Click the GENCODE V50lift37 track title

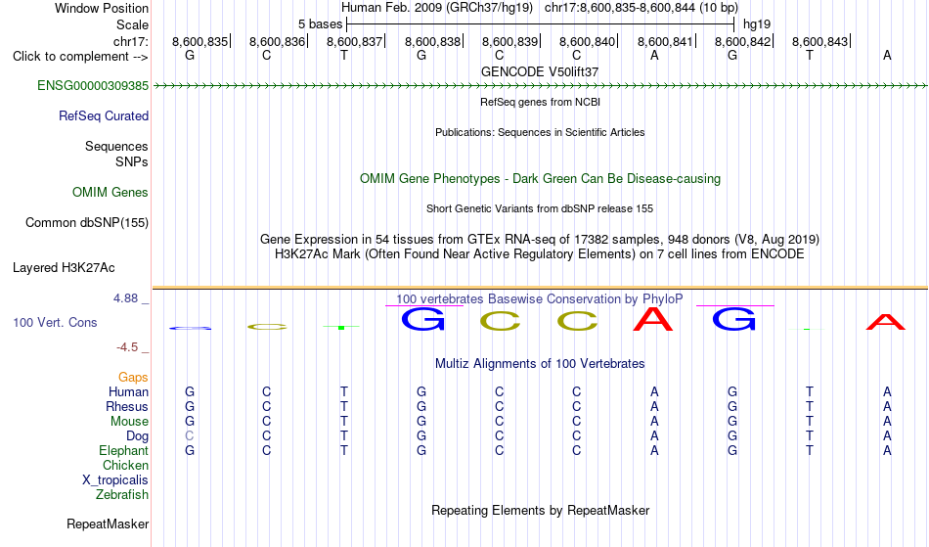pos(540,71)
